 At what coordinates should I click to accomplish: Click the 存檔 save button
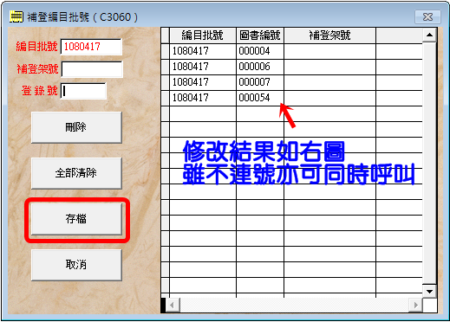(76, 219)
